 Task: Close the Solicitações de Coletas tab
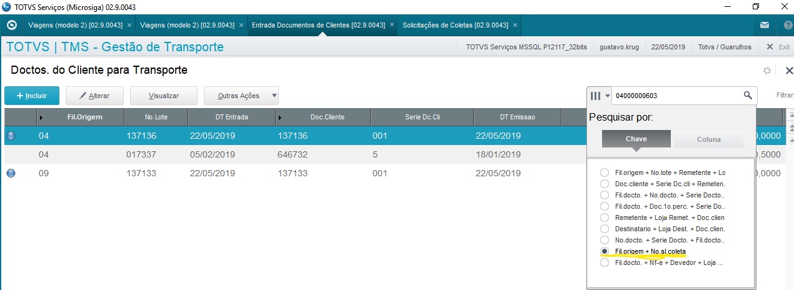(515, 26)
